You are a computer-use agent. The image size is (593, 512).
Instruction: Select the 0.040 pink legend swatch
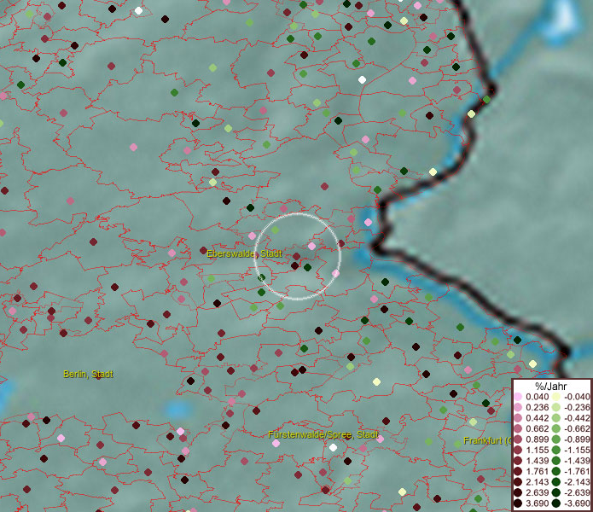[518, 397]
